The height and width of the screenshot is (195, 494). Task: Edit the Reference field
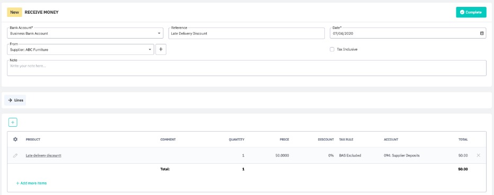click(246, 33)
